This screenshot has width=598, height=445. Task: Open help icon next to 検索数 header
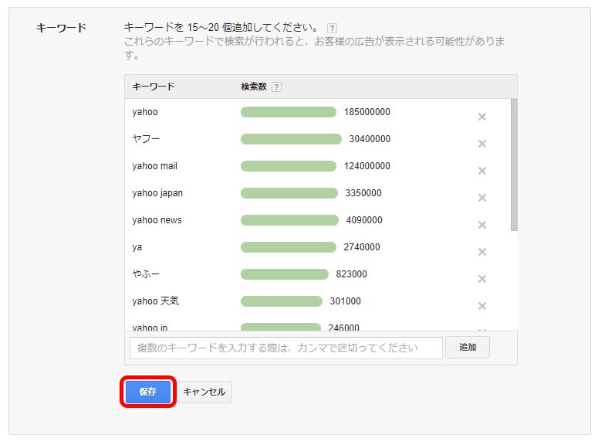(x=276, y=87)
